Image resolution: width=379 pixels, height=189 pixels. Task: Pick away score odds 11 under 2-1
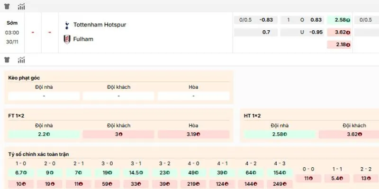coord(78,184)
